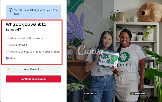Click the Leefy logo on white shirt
162x102 pixels.
click(124, 57)
